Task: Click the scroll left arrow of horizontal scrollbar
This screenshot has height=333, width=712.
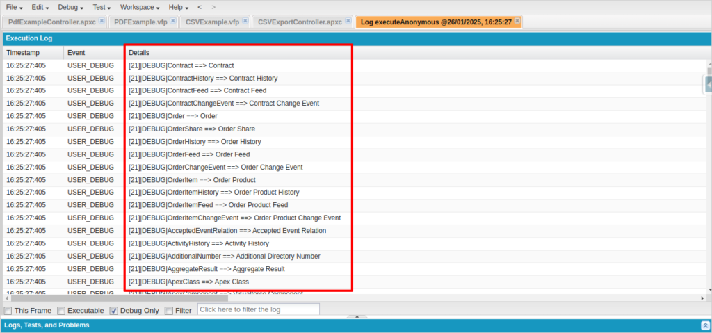Action: [6, 298]
